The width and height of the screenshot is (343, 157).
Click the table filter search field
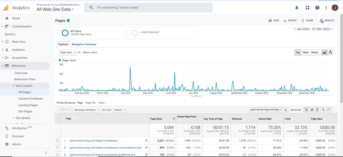[265, 110]
